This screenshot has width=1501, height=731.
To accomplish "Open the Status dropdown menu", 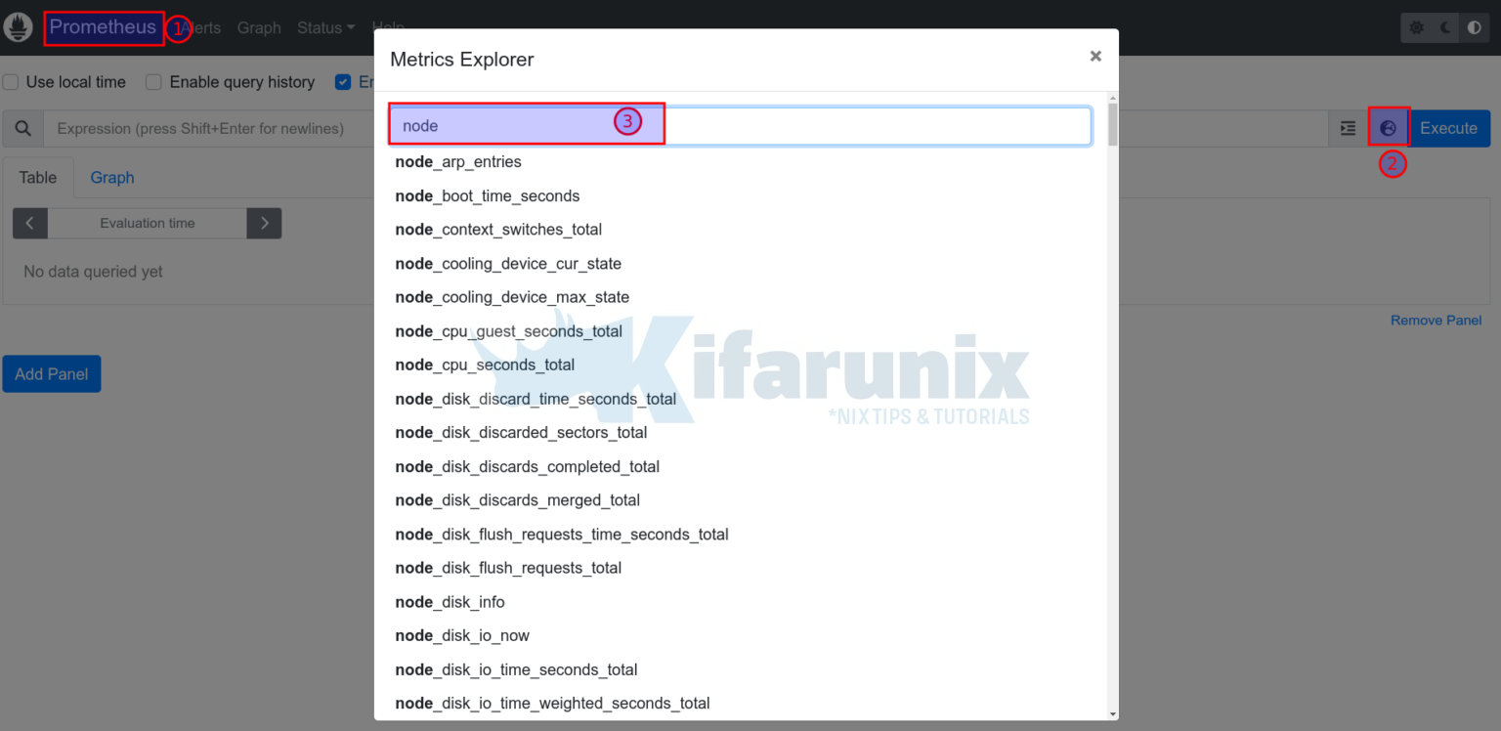I will click(x=324, y=27).
